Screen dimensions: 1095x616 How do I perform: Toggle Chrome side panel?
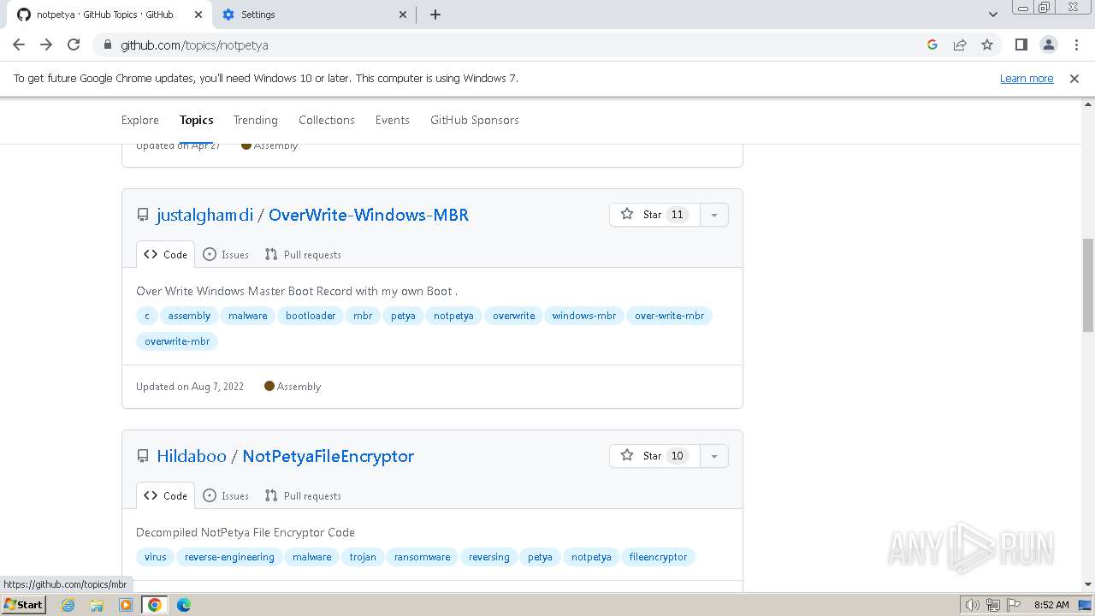click(1021, 44)
